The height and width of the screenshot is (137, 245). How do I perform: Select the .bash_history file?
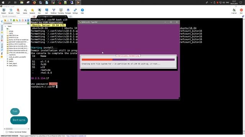pyautogui.click(x=12, y=66)
